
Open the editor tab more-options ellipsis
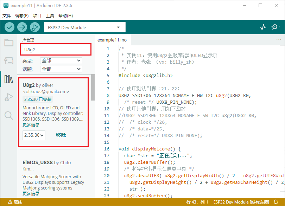pyautogui.click(x=279, y=39)
